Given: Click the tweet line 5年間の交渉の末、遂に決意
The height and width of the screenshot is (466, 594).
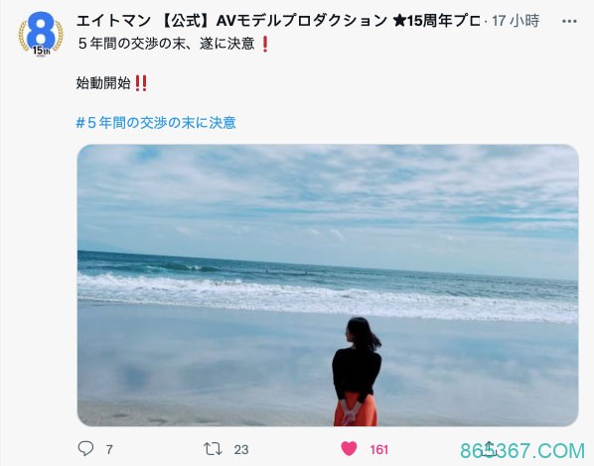Looking at the screenshot, I should click(166, 44).
